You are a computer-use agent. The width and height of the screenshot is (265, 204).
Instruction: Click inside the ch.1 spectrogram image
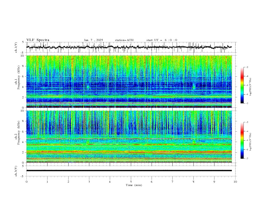pyautogui.click(x=129, y=81)
